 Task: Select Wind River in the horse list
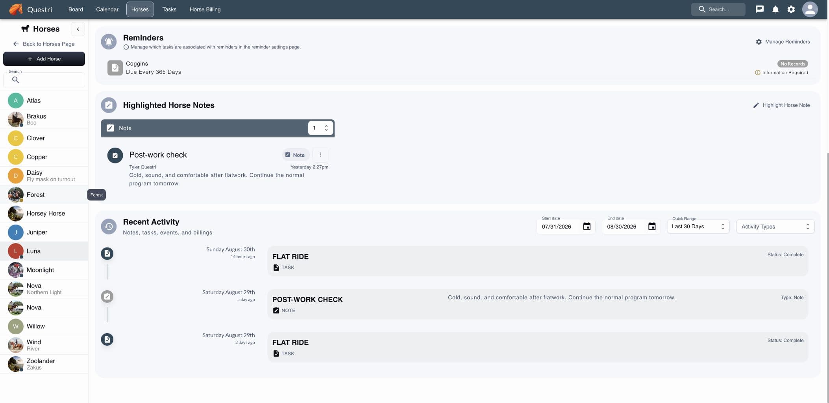pos(44,345)
